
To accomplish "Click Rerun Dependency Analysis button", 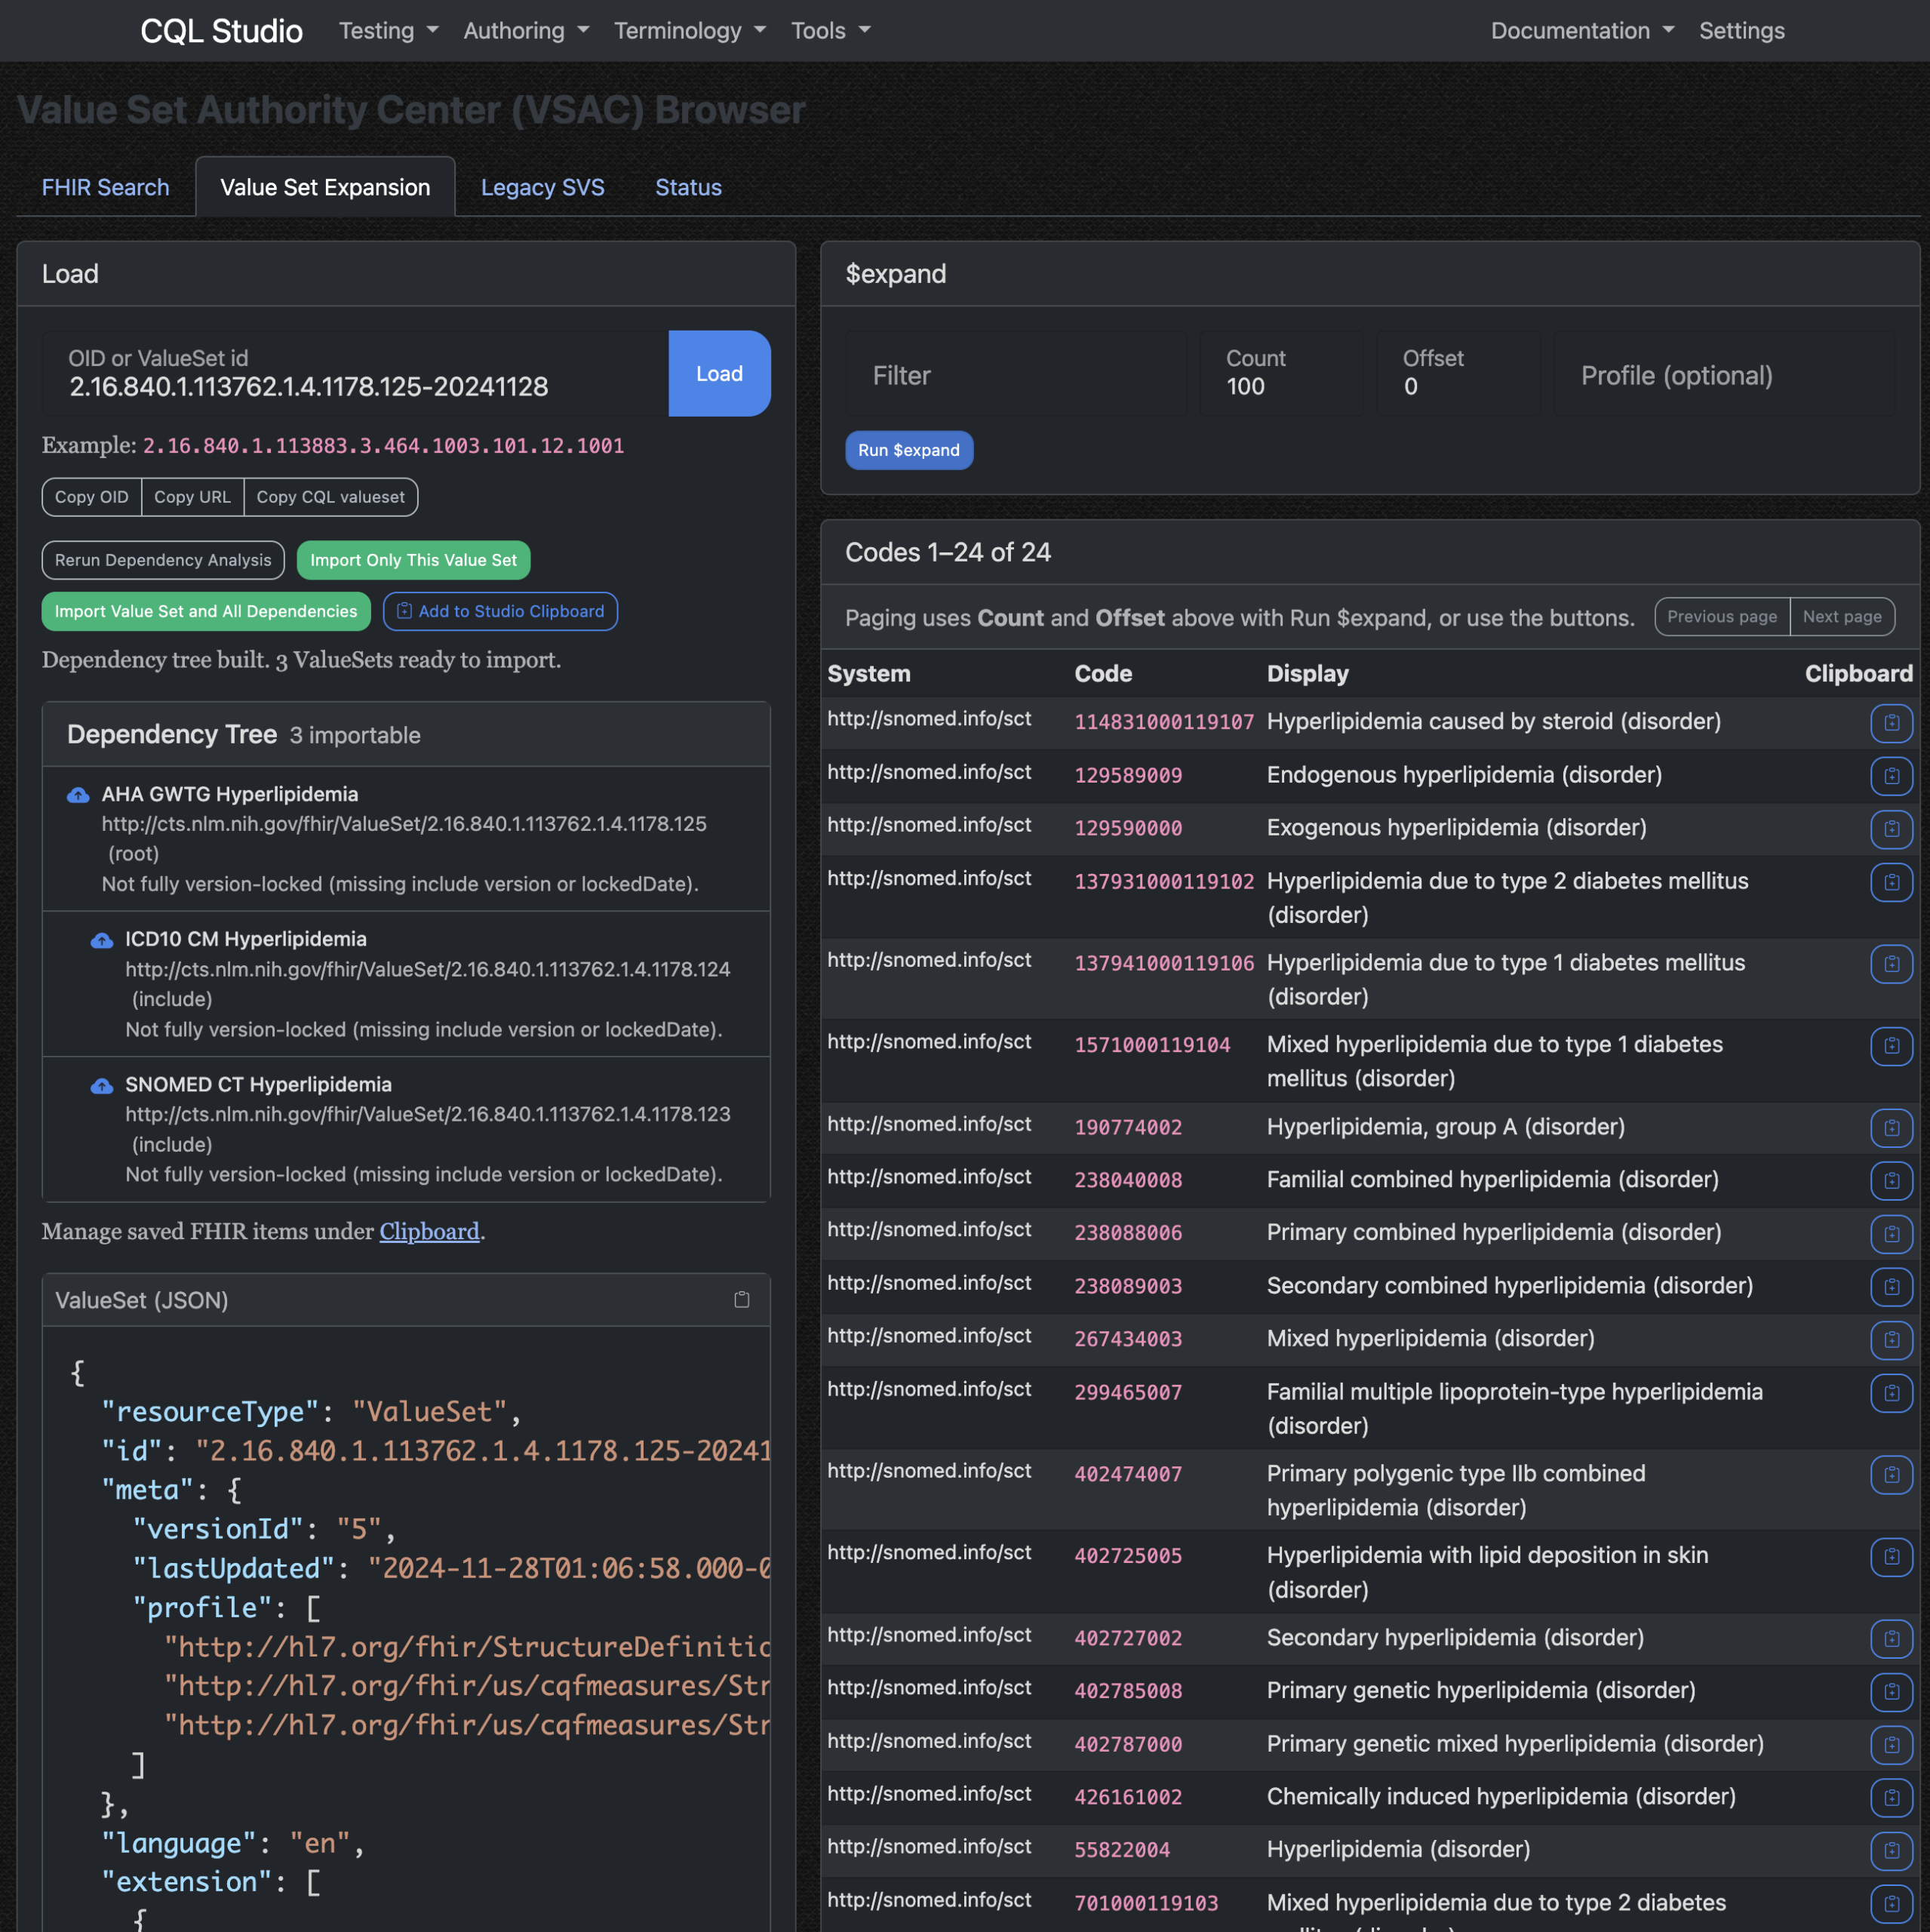I will tap(163, 560).
